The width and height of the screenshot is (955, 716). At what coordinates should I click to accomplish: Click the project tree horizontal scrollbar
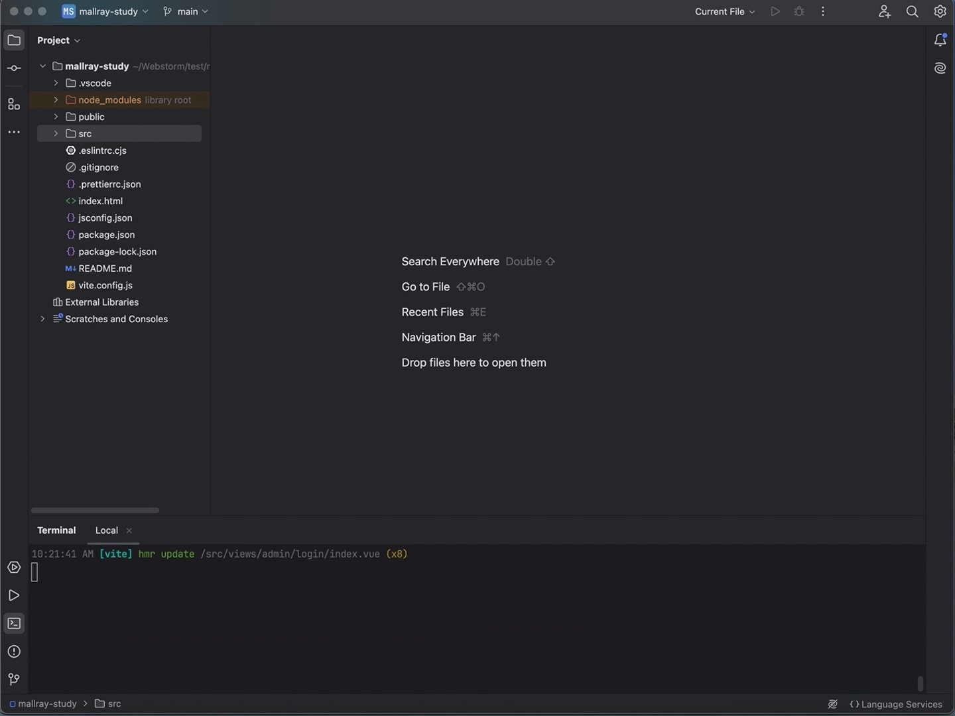[x=95, y=510]
